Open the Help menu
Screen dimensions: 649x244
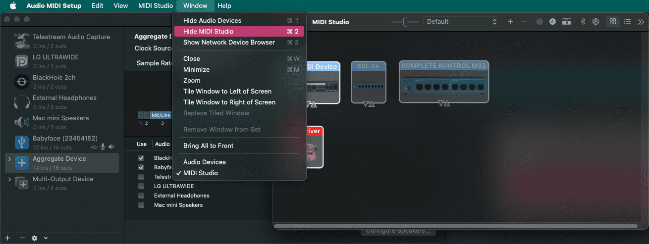coord(224,6)
